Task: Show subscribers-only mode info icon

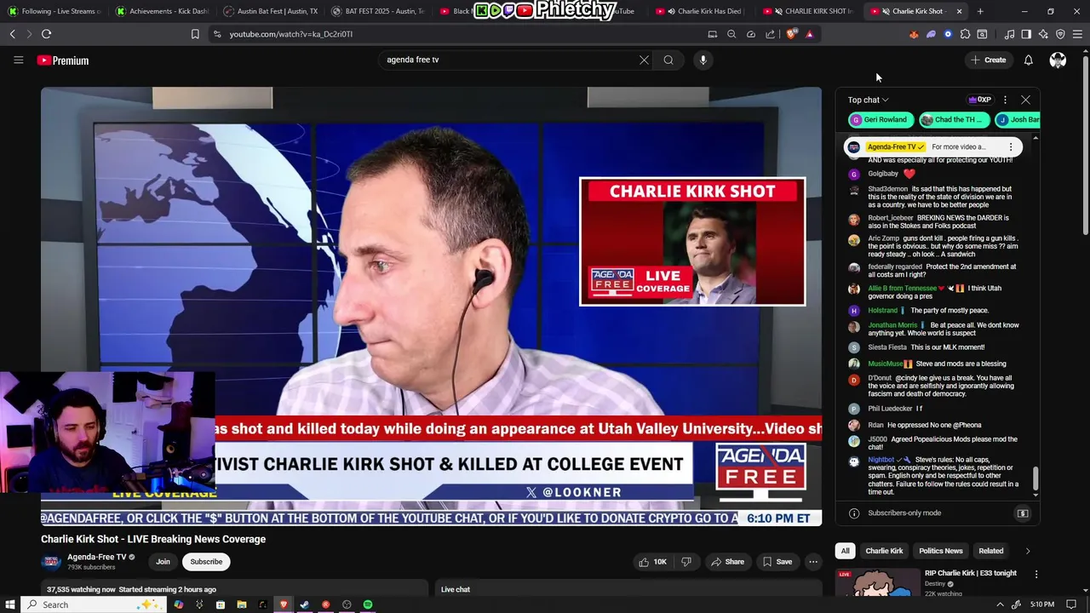Action: coord(854,513)
